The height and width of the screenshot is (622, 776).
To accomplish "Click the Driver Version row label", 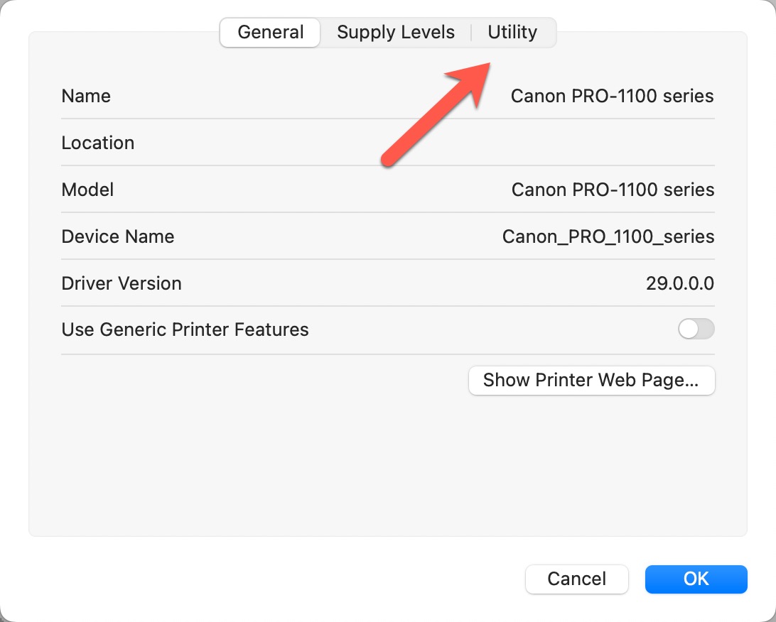I will point(122,283).
